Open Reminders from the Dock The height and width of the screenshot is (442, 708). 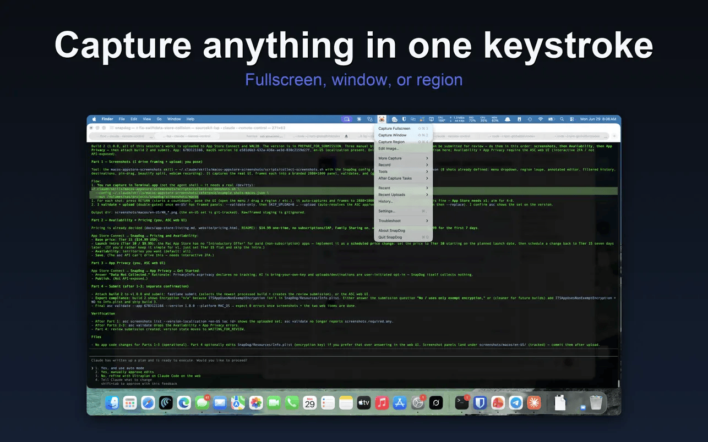coord(328,403)
